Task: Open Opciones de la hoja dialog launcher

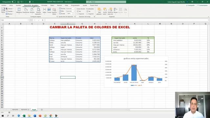Action: [x=94, y=17]
